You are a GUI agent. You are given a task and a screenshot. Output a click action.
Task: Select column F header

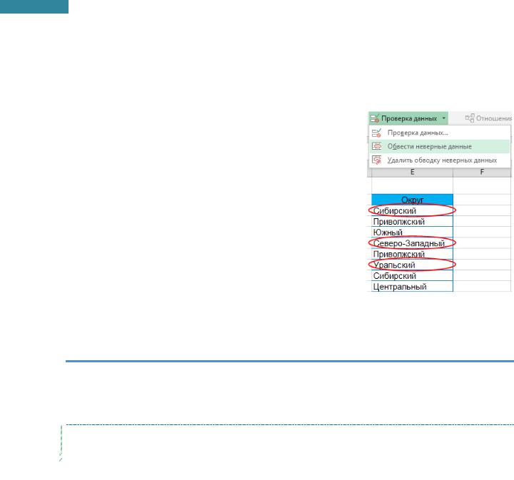point(482,172)
